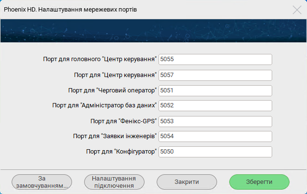Close the dialog with the X icon
Screen dimensions: 307x194
tap(297, 10)
